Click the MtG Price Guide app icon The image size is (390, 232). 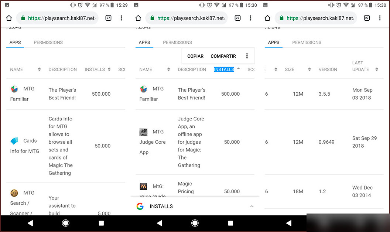point(143,187)
